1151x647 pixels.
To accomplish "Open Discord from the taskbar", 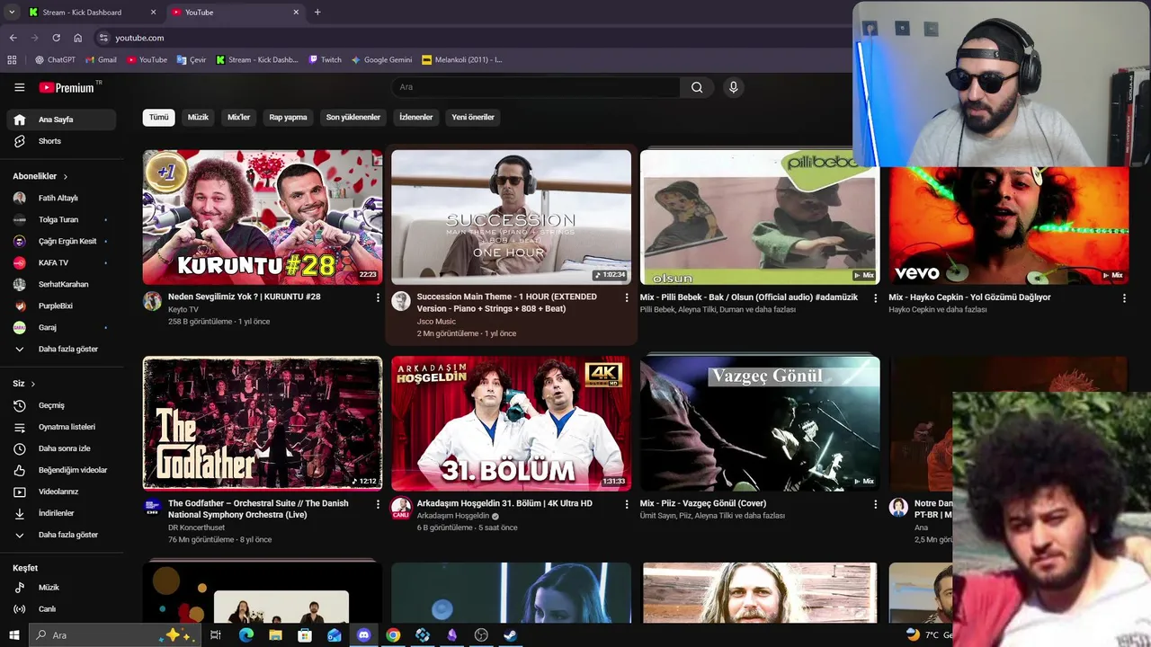I will tap(363, 635).
